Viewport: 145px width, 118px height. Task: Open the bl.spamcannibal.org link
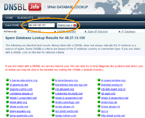(x=113, y=80)
